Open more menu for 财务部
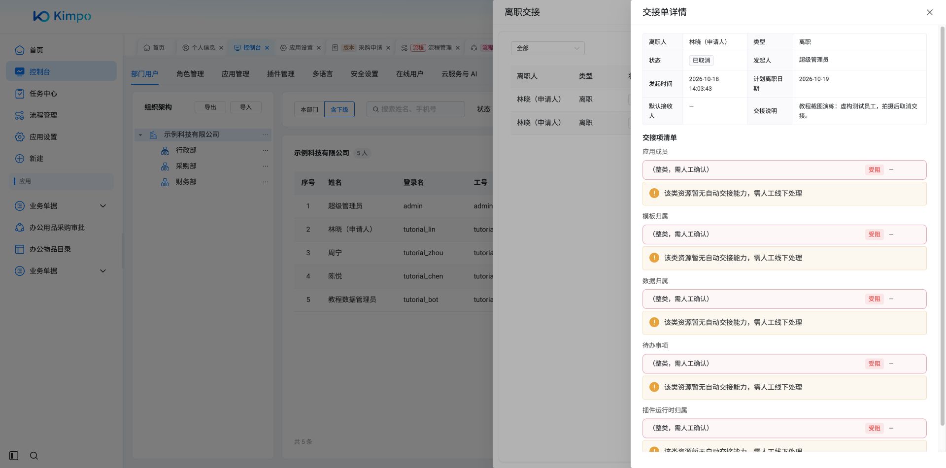946x468 pixels. tap(266, 182)
